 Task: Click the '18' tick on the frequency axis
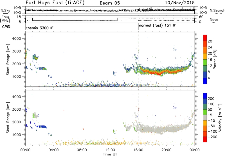coord(19,17)
